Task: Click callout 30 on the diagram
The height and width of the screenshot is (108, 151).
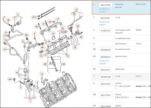Action: 8,20
